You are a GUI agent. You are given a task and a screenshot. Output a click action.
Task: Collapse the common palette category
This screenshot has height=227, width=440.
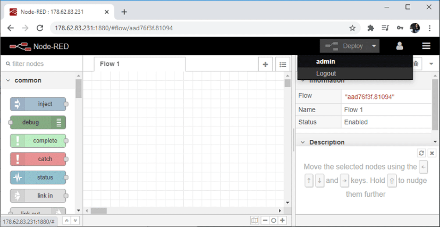point(9,81)
